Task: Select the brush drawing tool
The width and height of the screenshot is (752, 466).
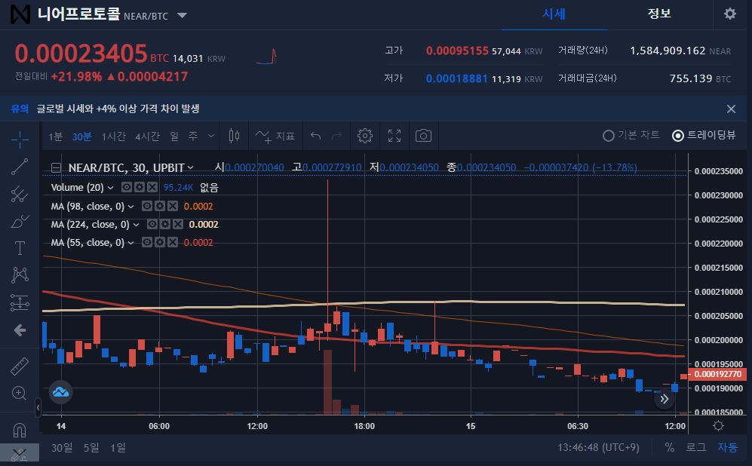Action: tap(20, 222)
